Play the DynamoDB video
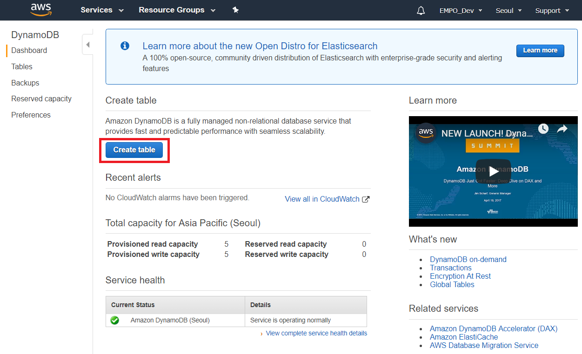Image resolution: width=582 pixels, height=354 pixels. click(x=493, y=171)
